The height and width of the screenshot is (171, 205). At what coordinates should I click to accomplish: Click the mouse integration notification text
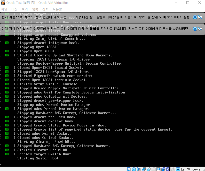95,29
